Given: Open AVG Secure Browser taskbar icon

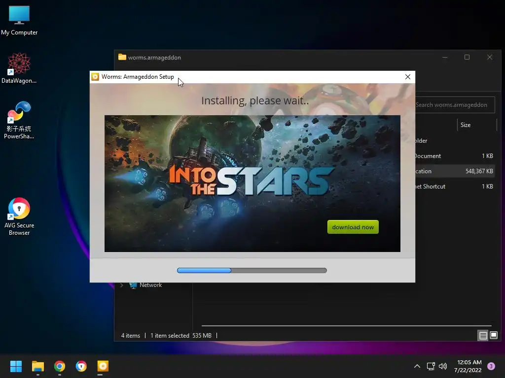Looking at the screenshot, I should (x=81, y=366).
